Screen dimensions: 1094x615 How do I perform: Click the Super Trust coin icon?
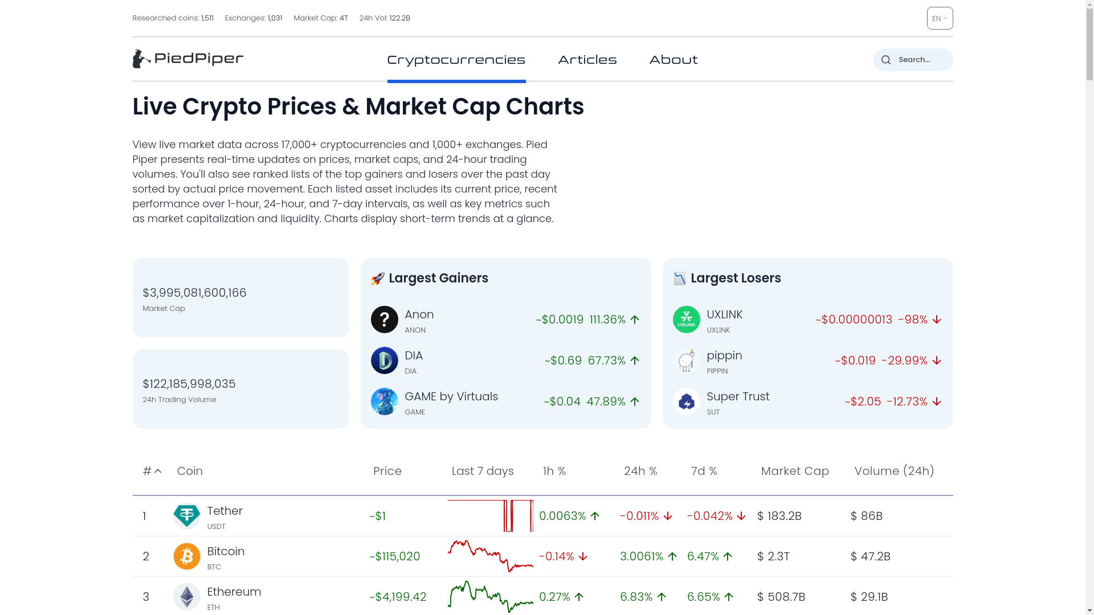click(x=687, y=401)
